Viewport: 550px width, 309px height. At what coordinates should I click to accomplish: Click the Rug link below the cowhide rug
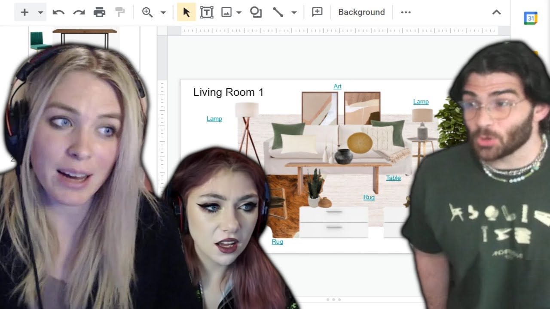(278, 242)
